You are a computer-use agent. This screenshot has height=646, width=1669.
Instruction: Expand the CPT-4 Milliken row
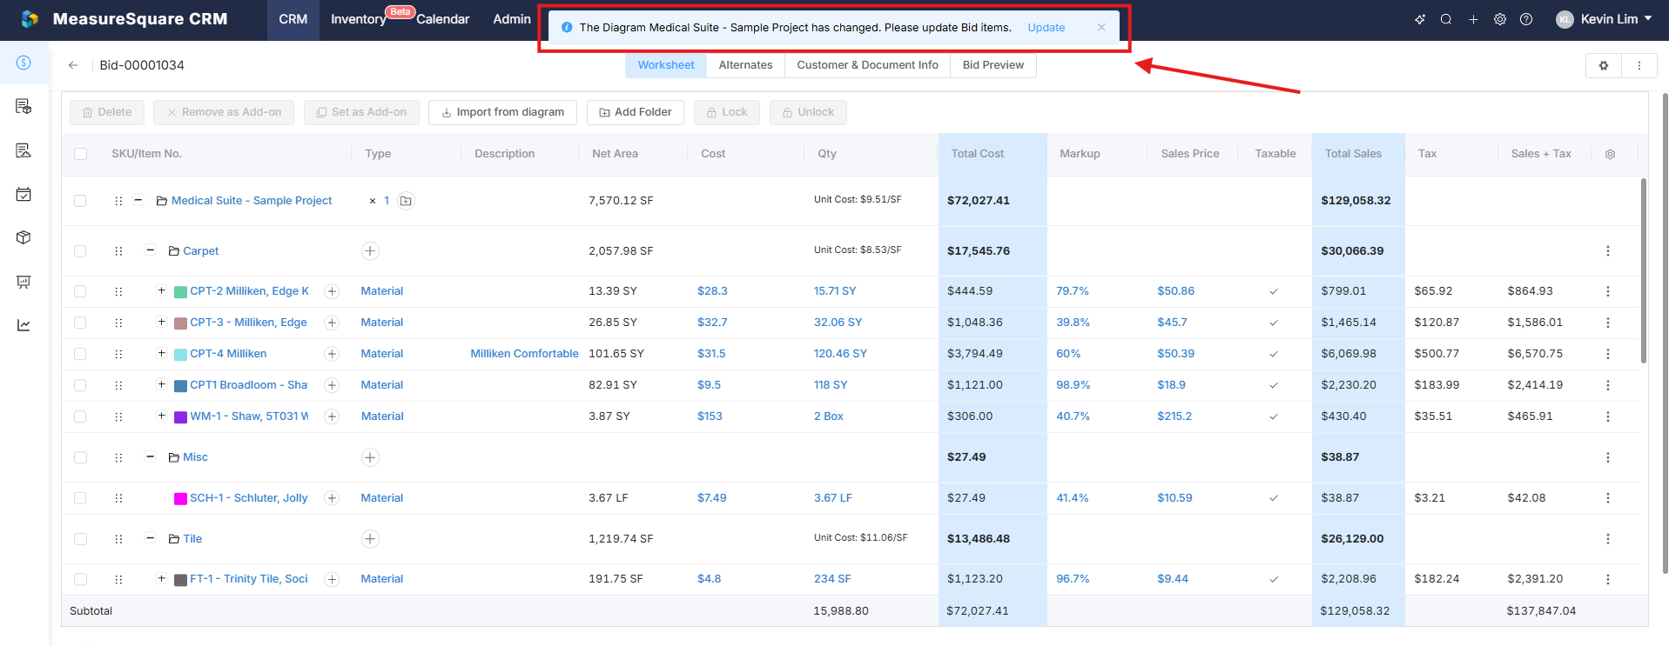point(161,353)
